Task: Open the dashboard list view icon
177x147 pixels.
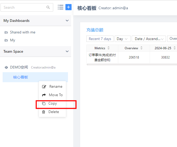Action: 61,7
